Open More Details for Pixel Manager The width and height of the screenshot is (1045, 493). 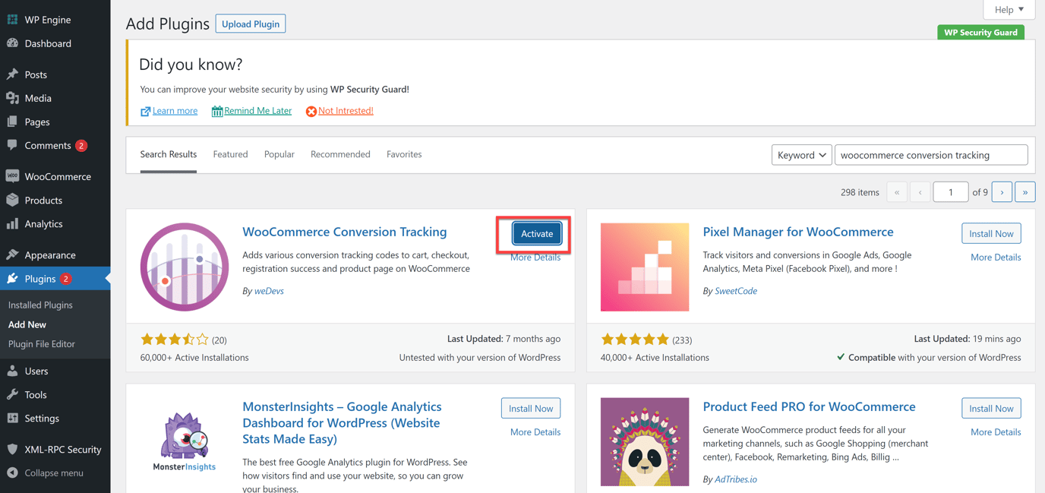(996, 257)
